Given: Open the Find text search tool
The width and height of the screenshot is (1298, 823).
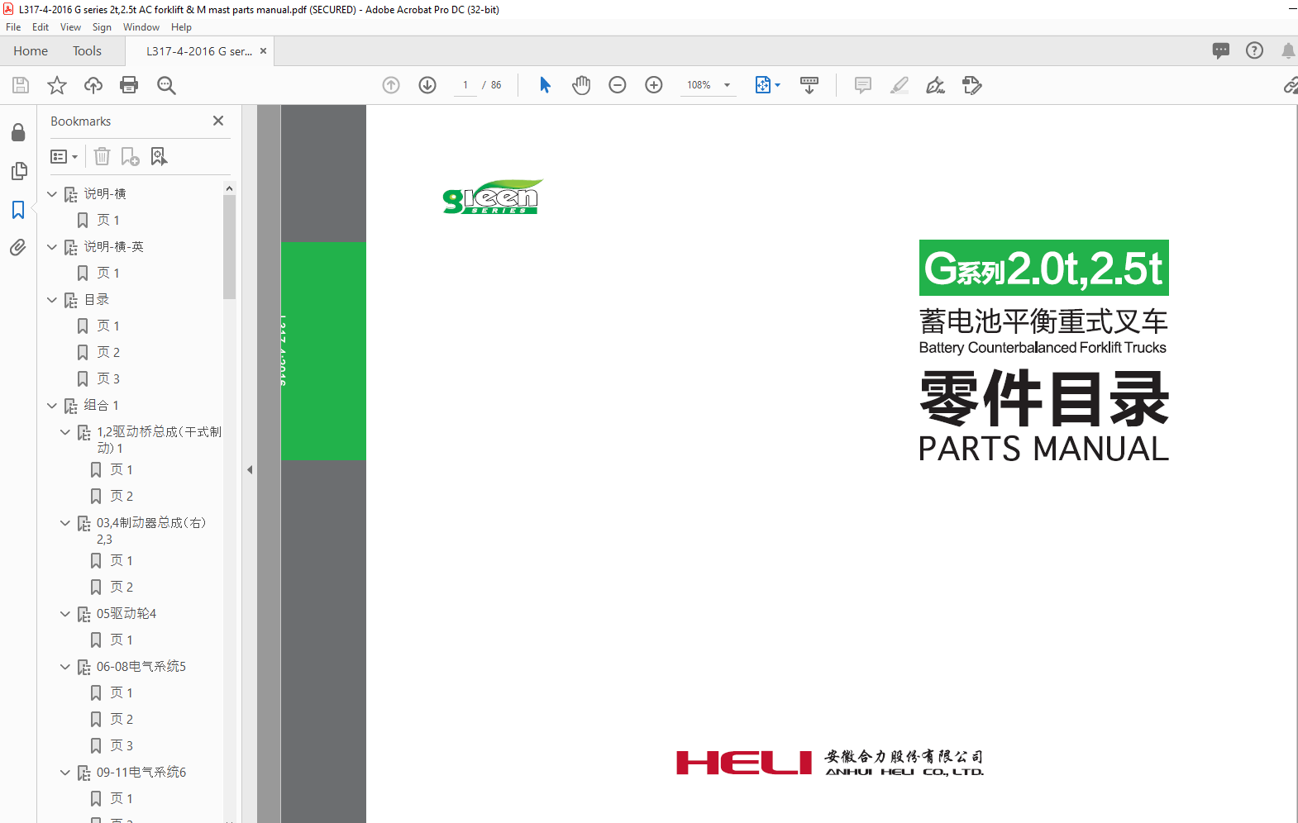Looking at the screenshot, I should click(166, 85).
